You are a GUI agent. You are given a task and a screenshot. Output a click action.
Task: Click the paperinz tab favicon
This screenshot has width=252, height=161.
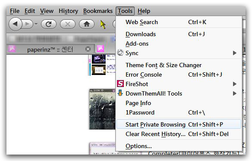click(x=12, y=49)
